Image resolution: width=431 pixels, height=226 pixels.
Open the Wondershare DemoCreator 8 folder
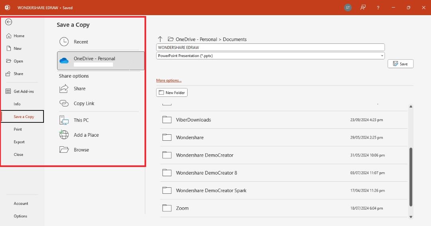[284, 173]
